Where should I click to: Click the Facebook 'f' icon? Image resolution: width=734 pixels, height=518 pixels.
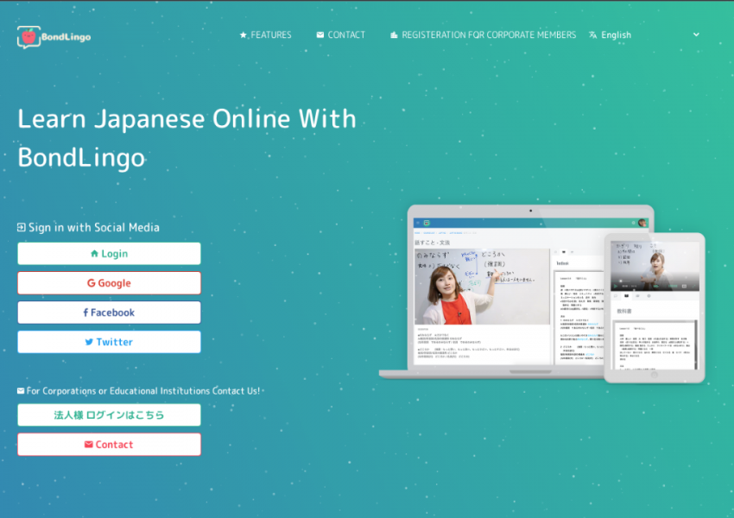[85, 313]
